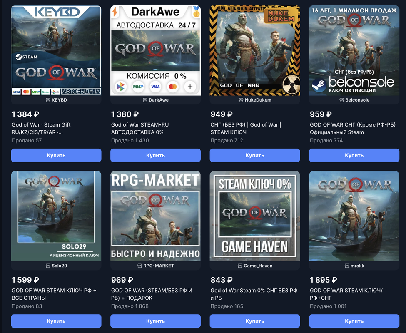Click the 'Продано 165' sales count
The width and height of the screenshot is (406, 333).
(227, 306)
